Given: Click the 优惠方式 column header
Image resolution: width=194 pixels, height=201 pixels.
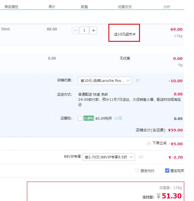Looking at the screenshot, I should point(125,7).
